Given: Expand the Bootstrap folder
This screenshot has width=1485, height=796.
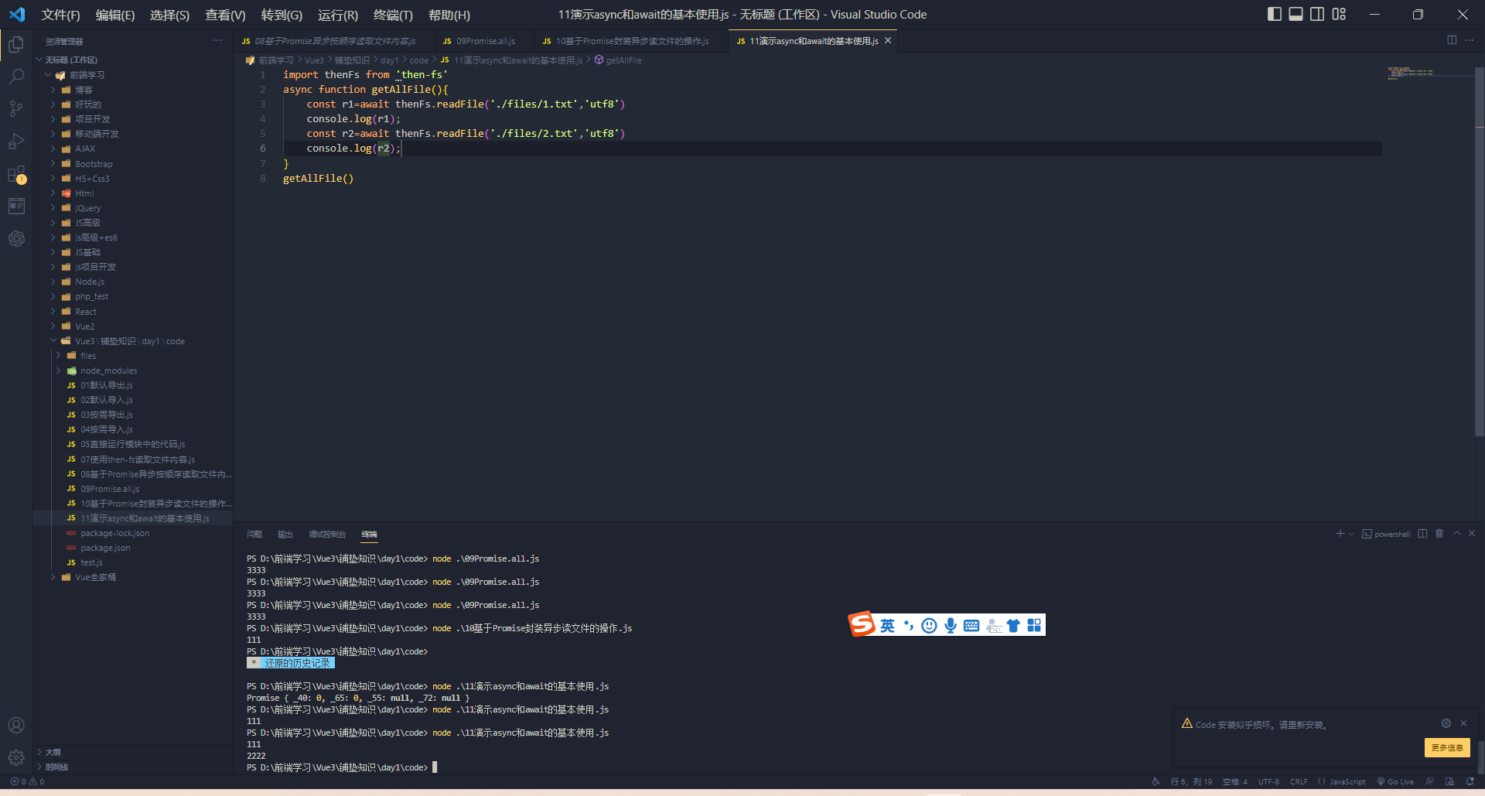Looking at the screenshot, I should (93, 164).
